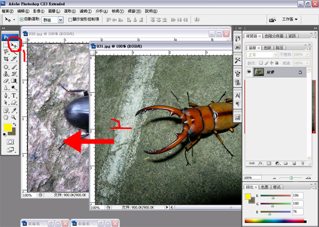Hide the 背景 layer with eye icon
The height and width of the screenshot is (227, 319).
coord(248,72)
